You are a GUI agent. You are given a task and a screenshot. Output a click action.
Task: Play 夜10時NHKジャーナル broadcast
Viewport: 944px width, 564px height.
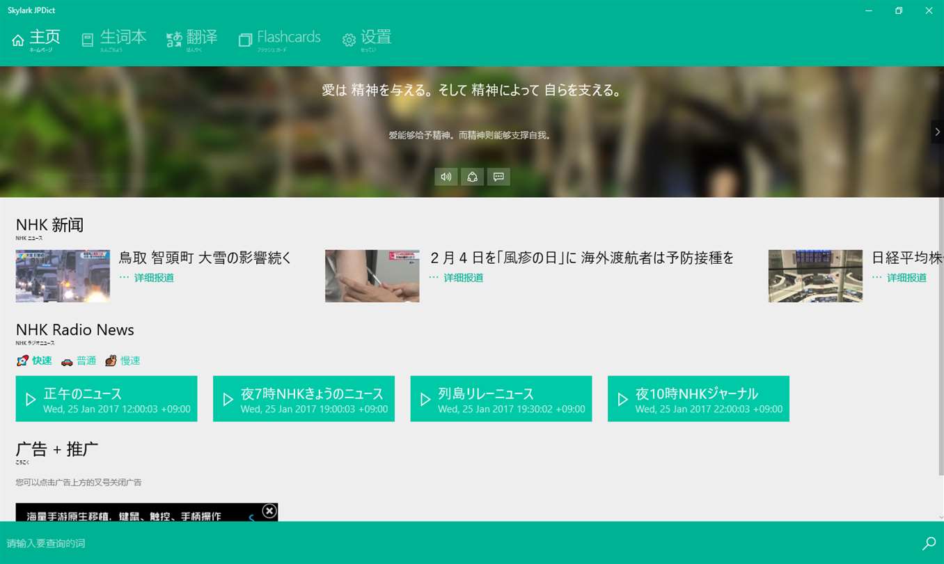pos(698,399)
